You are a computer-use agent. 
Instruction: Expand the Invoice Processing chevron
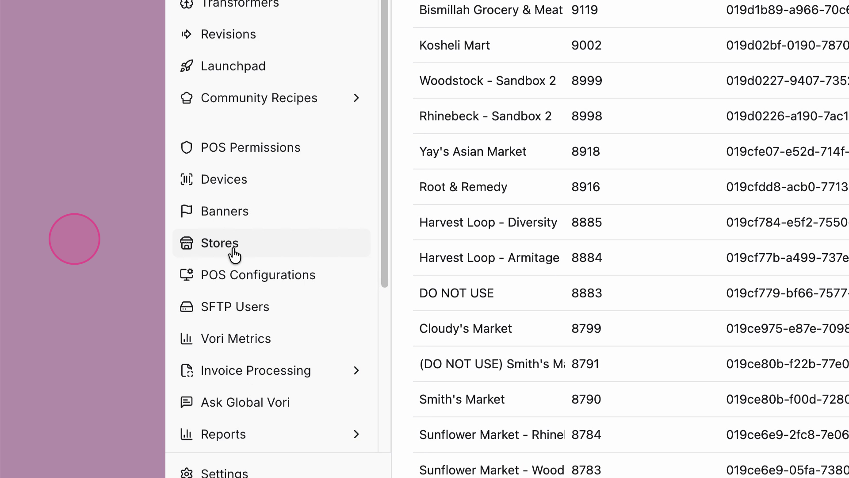(x=356, y=370)
